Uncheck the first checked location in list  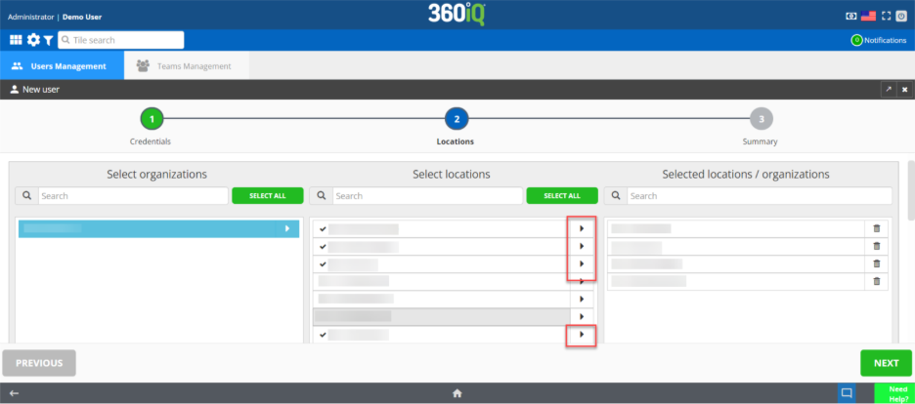click(323, 229)
